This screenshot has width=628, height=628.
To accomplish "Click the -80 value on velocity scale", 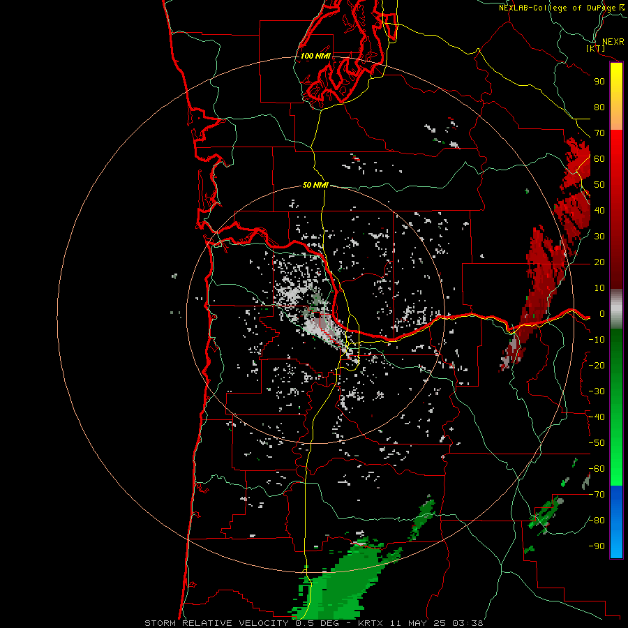I will point(597,521).
